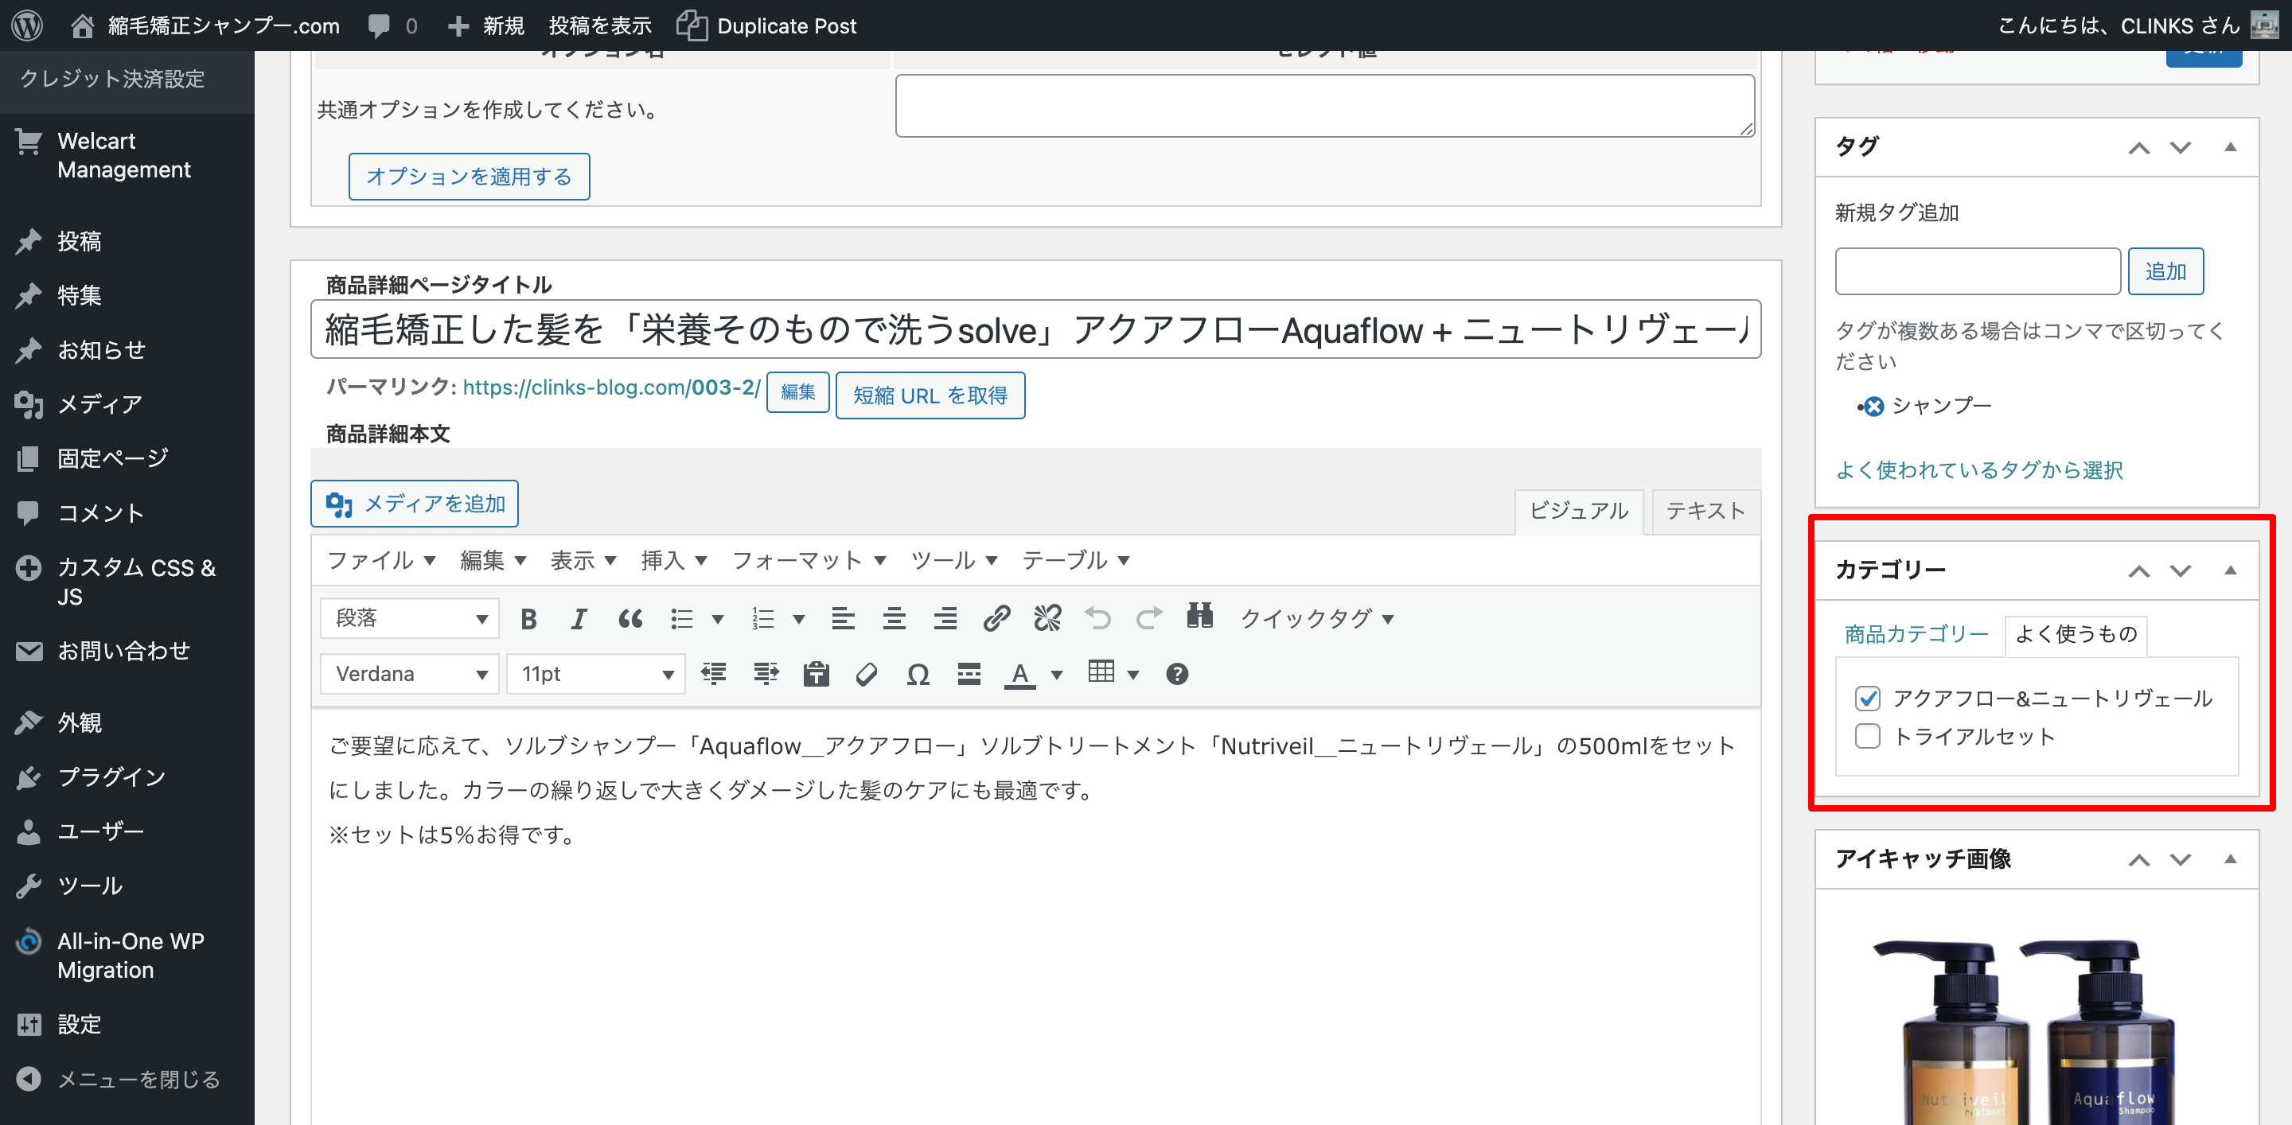The image size is (2292, 1125).
Task: Click the セレクト値 textarea
Action: (x=1324, y=106)
